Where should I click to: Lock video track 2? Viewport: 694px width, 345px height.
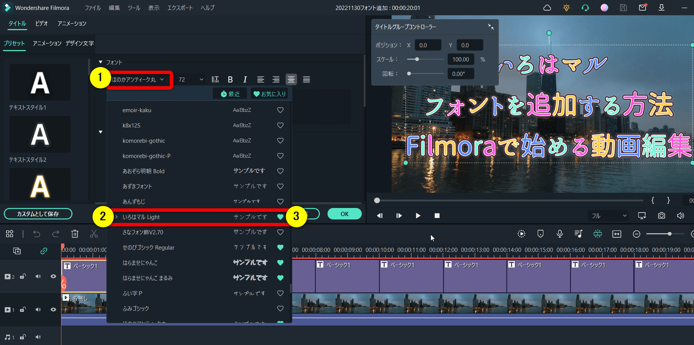23,276
